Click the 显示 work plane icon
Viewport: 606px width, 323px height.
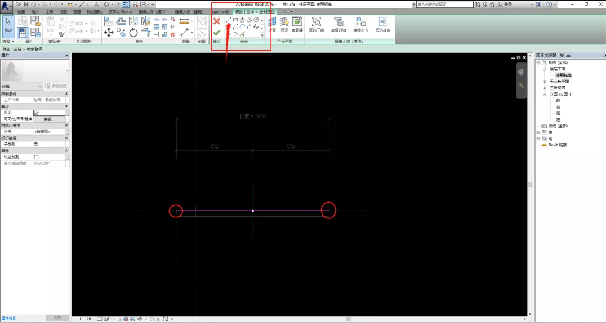click(x=284, y=23)
